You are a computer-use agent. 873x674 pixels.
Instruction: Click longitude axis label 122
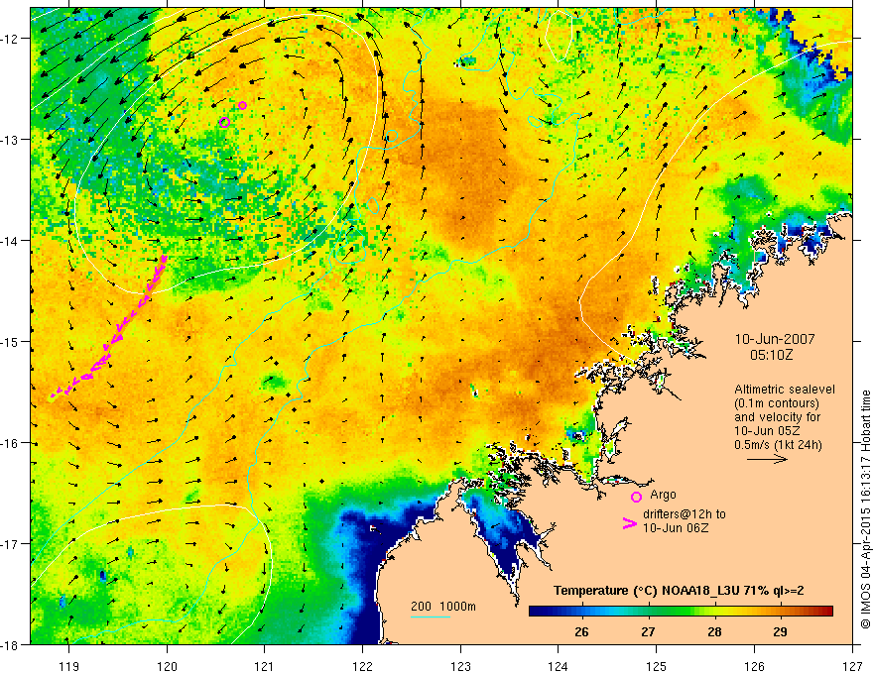click(362, 666)
